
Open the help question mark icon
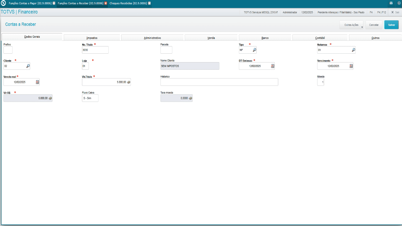[x=399, y=3]
